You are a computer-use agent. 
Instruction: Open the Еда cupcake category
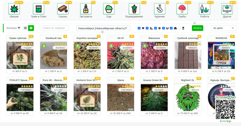(x=109, y=9)
